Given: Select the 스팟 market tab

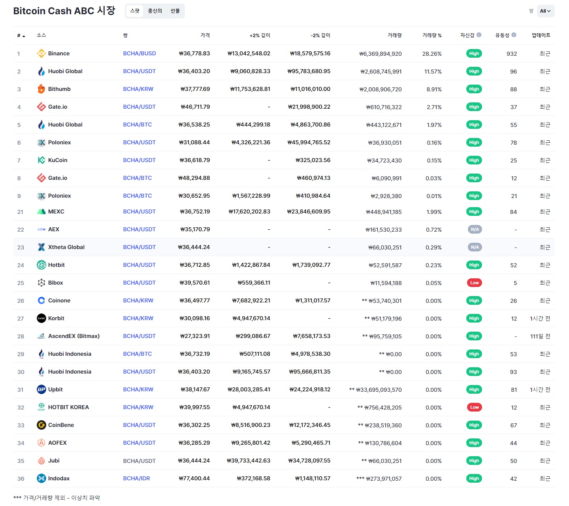Looking at the screenshot, I should pos(135,11).
